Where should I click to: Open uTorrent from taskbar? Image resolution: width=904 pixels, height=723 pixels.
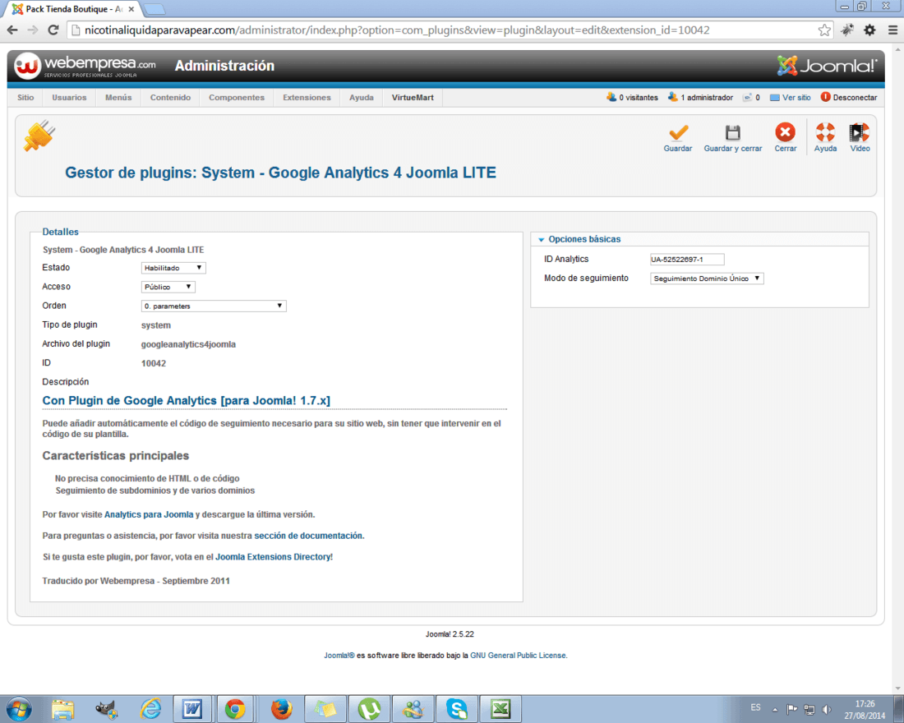pos(369,708)
